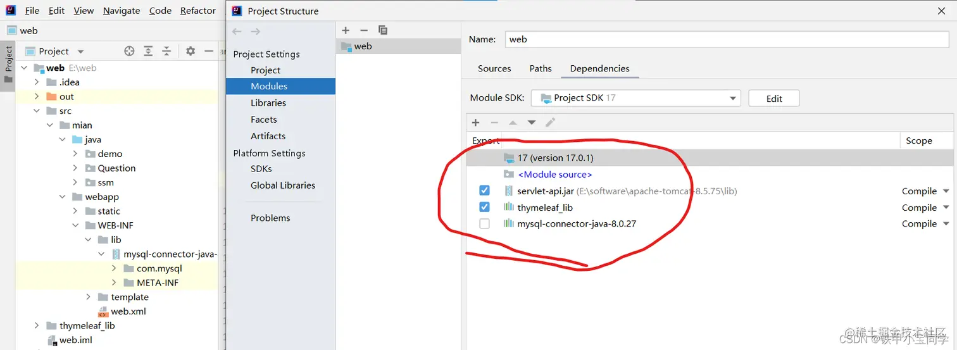
Task: Click the Edit SDK button
Action: 774,98
